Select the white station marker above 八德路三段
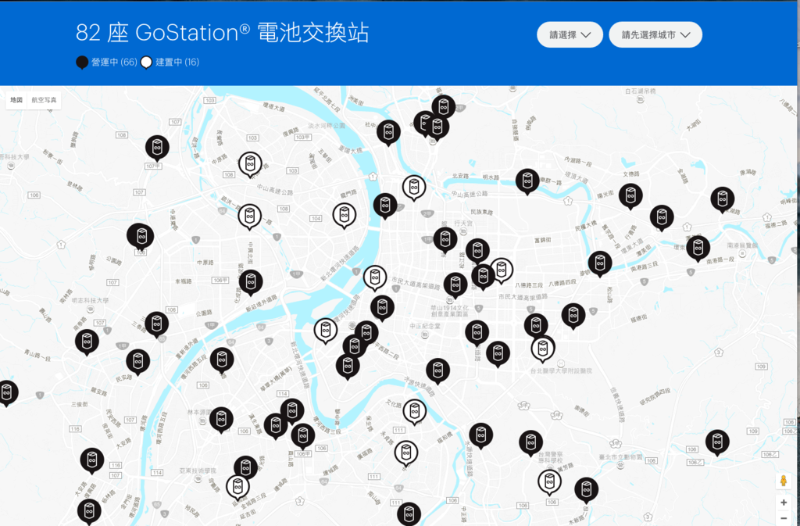800x526 pixels. click(x=502, y=270)
